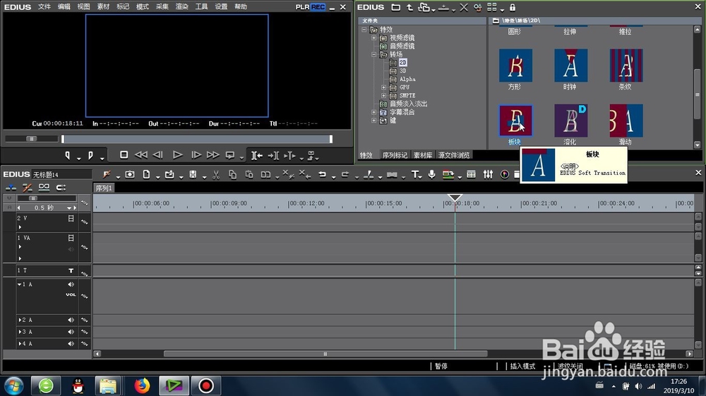Toggle the effect palette lock icon
The height and width of the screenshot is (396, 706).
tap(513, 8)
